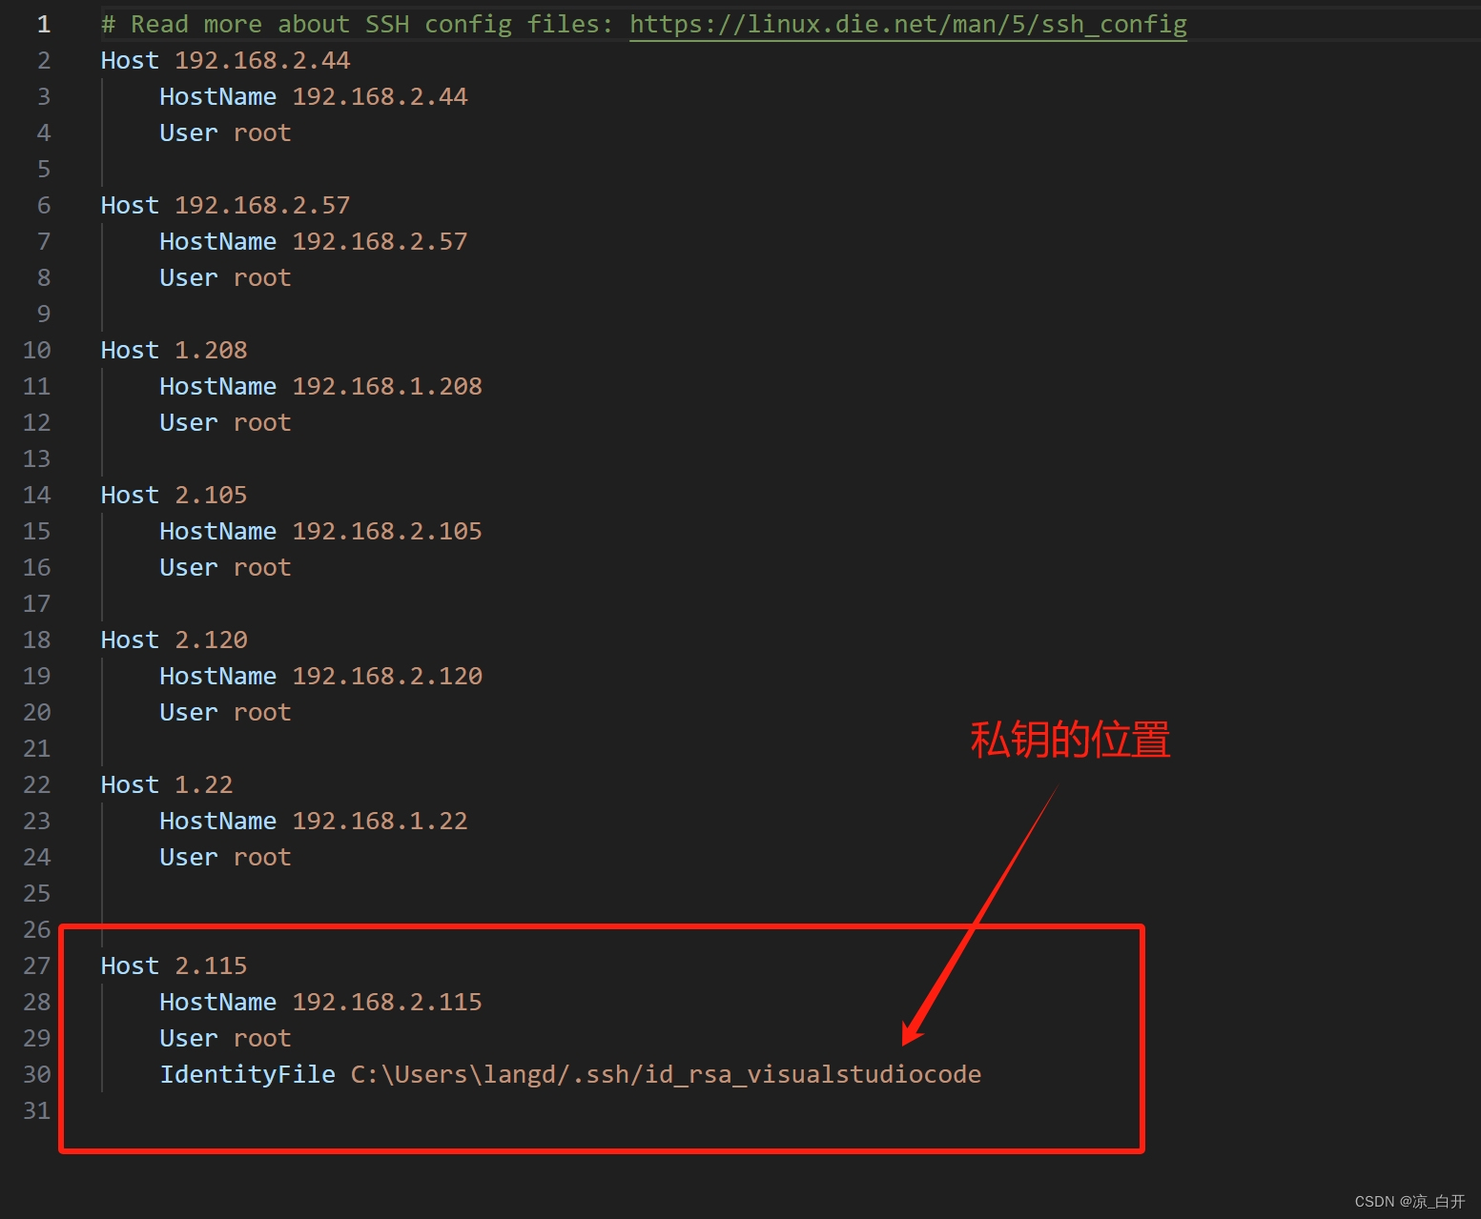Click line number 14 in the gutter
Viewport: 1481px width, 1219px height.
click(37, 495)
